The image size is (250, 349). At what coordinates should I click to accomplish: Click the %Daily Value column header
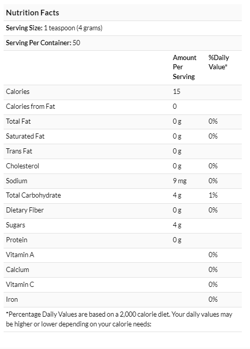tap(219, 62)
